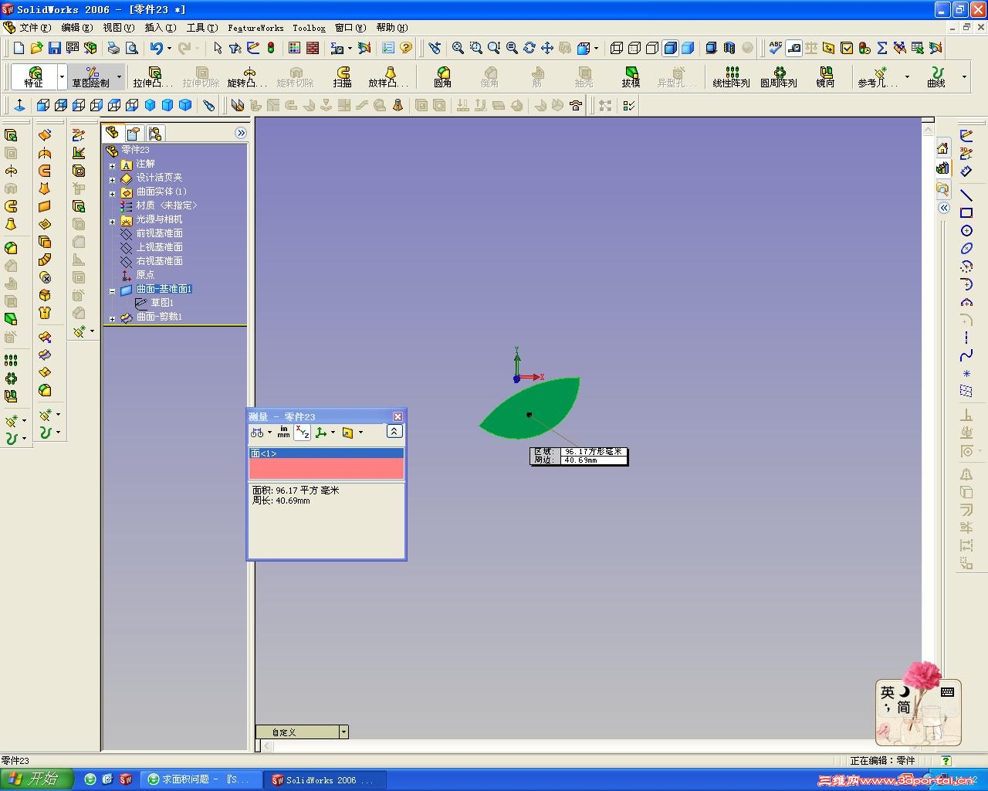Click the 镜向 mirror feature
Screen dimensions: 988x791
pyautogui.click(x=825, y=76)
